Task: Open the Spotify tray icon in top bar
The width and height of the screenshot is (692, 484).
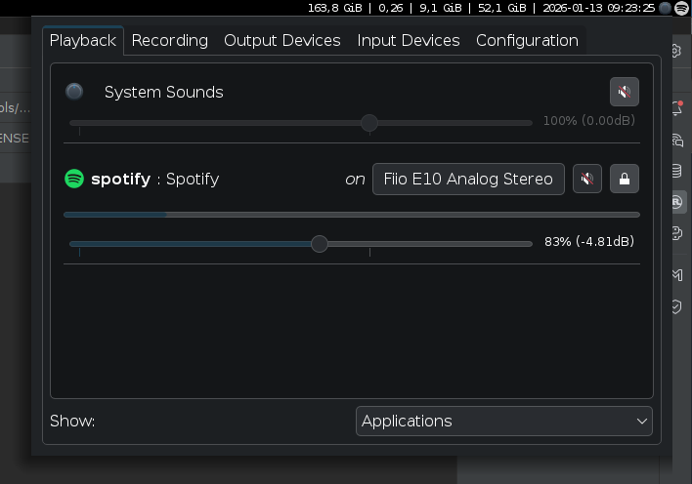Action: 681,8
